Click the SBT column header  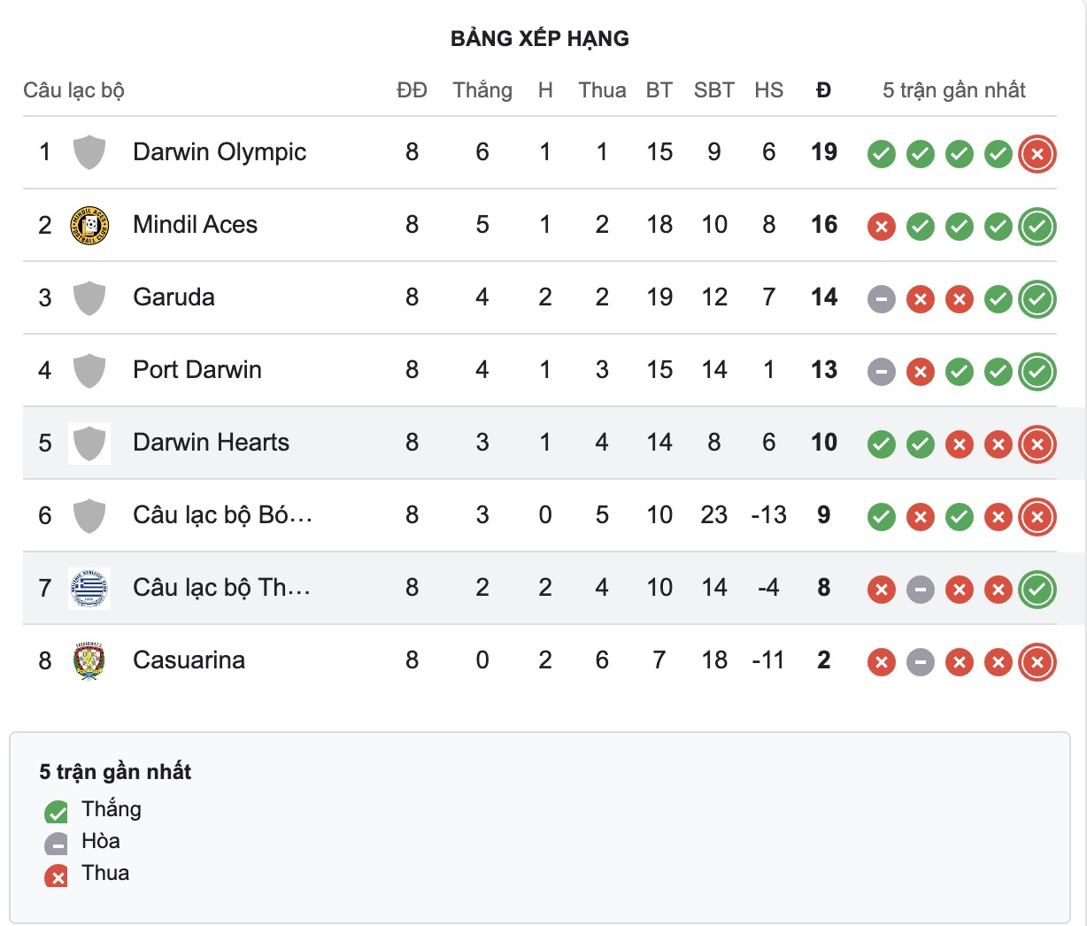click(x=713, y=90)
